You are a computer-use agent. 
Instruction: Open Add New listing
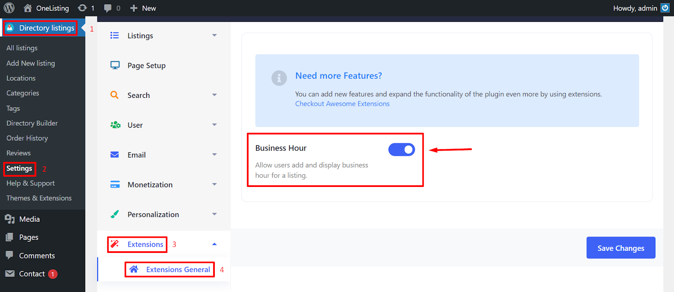pos(31,63)
